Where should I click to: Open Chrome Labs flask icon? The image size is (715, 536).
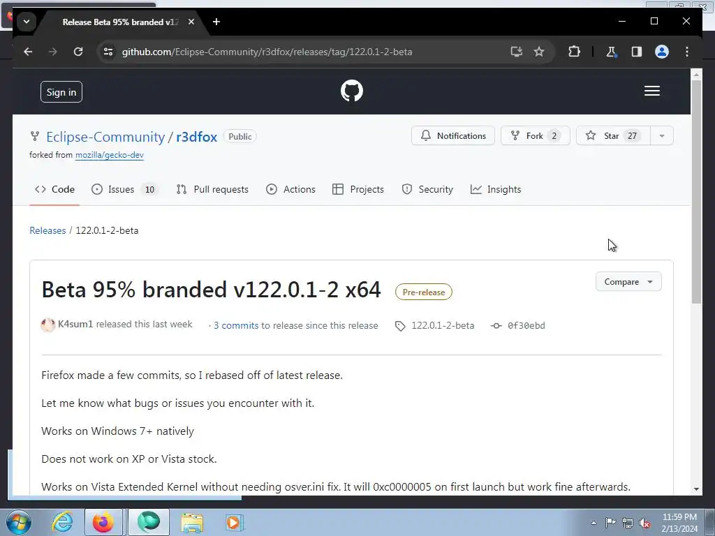pyautogui.click(x=611, y=52)
